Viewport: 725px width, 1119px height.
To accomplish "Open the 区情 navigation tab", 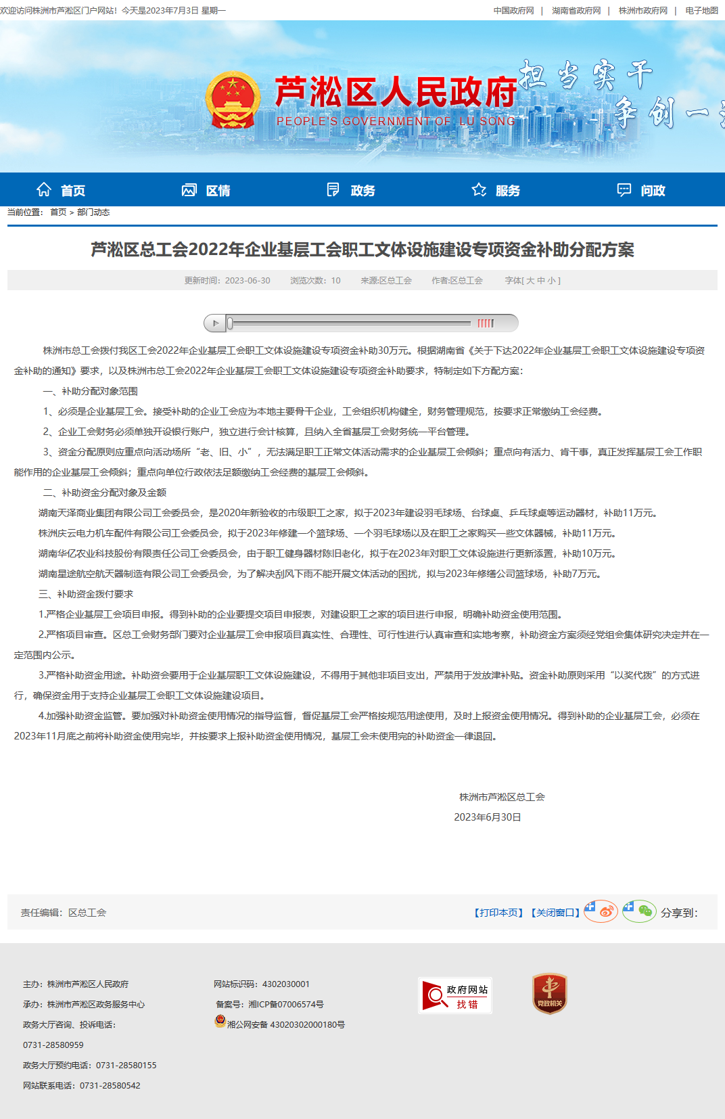I will pyautogui.click(x=206, y=190).
